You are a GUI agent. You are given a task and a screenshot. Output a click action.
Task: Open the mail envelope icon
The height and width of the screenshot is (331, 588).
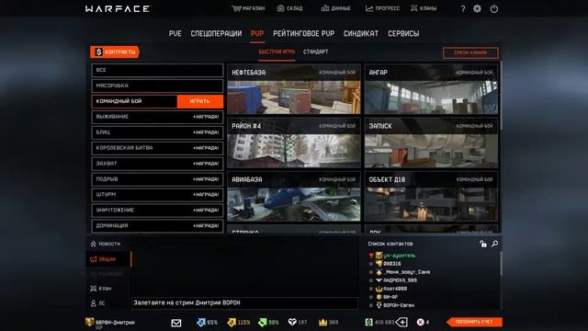click(175, 323)
